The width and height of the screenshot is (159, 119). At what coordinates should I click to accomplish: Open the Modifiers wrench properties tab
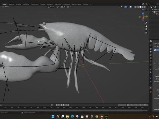click(x=151, y=72)
